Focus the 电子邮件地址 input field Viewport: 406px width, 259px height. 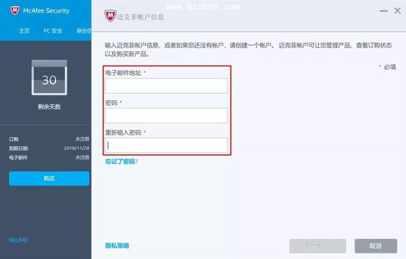click(x=166, y=86)
